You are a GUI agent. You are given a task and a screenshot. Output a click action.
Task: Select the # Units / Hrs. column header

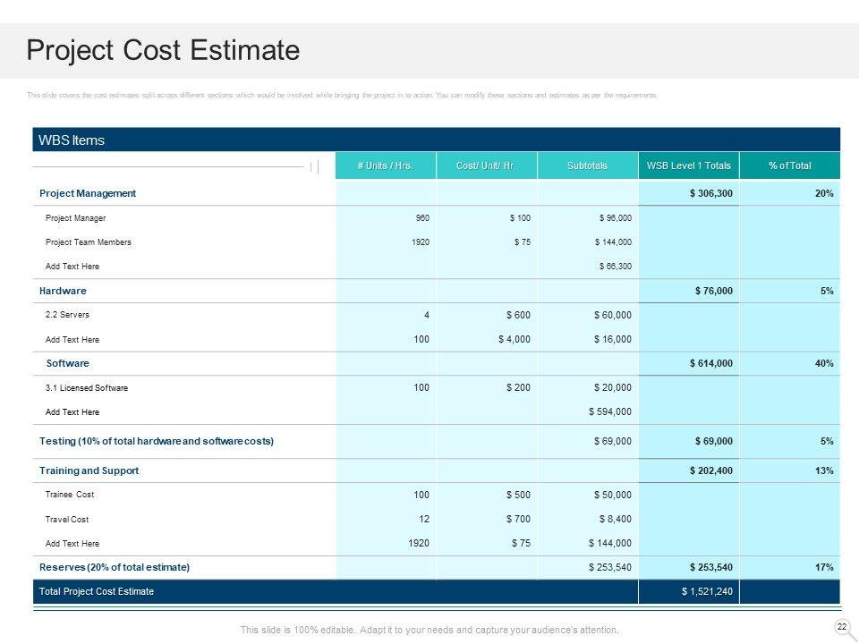tap(385, 166)
